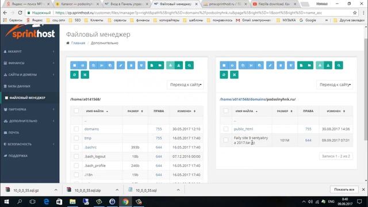This screenshot has height=207, width=368.
Task: Select Файловый менеджер in the sidebar
Action: click(27, 98)
